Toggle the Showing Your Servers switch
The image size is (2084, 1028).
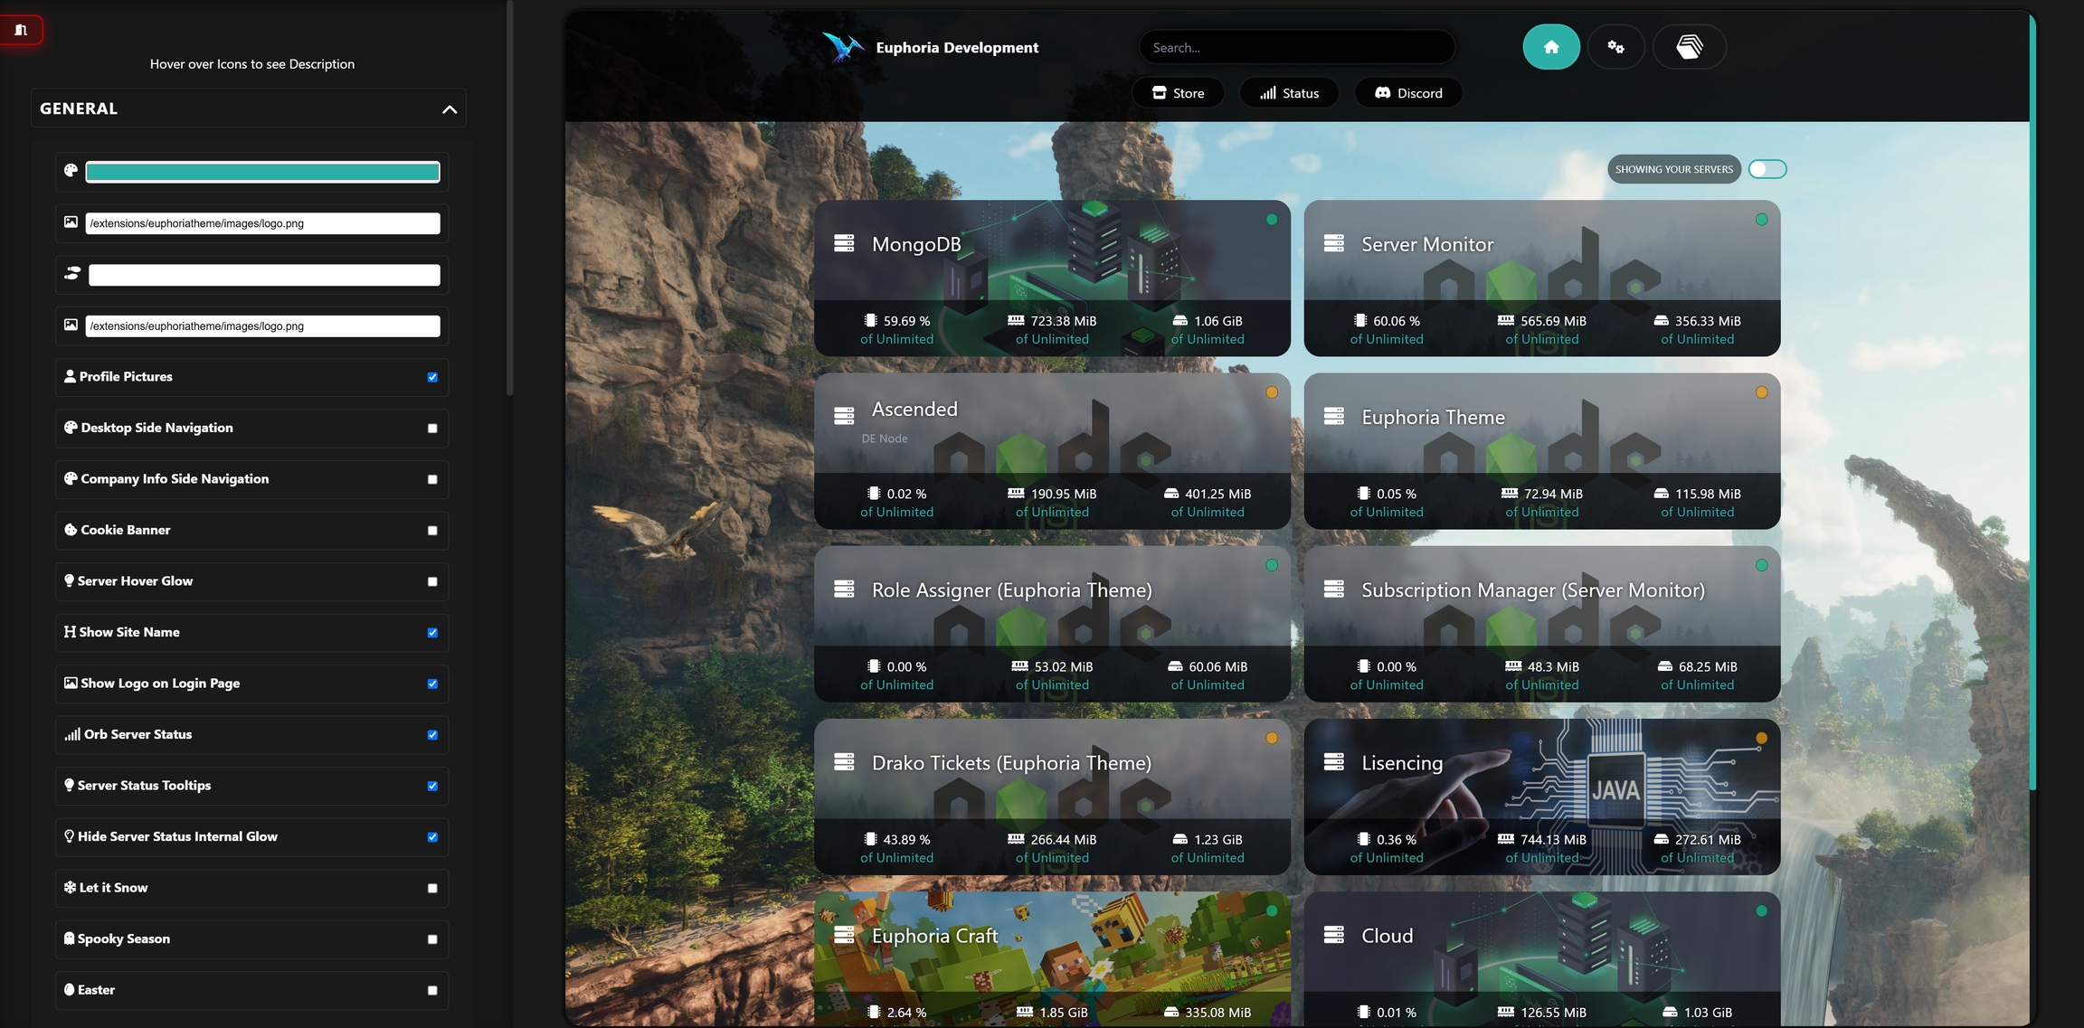[x=1767, y=169]
